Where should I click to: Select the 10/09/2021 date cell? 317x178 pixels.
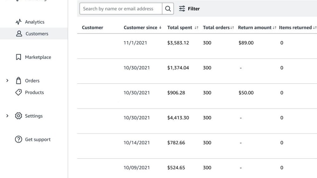[137, 168]
